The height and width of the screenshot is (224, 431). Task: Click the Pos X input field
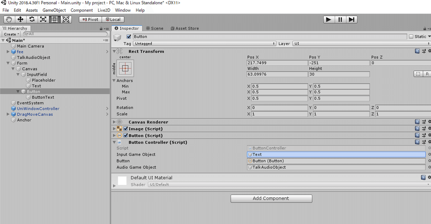pyautogui.click(x=277, y=63)
